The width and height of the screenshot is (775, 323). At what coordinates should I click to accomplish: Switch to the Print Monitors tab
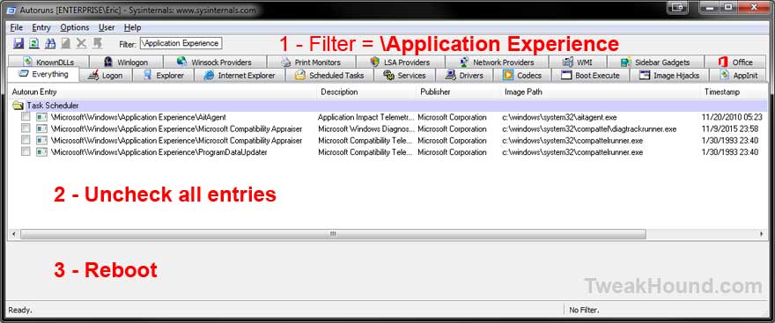pyautogui.click(x=311, y=62)
